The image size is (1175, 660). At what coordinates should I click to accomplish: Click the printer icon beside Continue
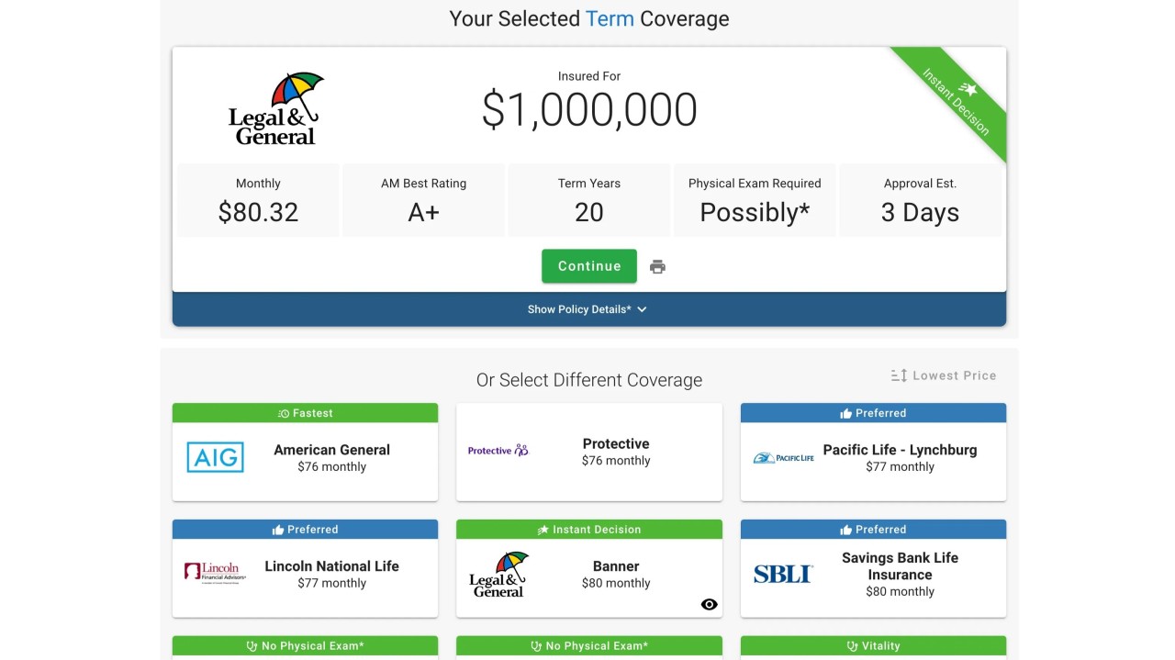coord(657,267)
